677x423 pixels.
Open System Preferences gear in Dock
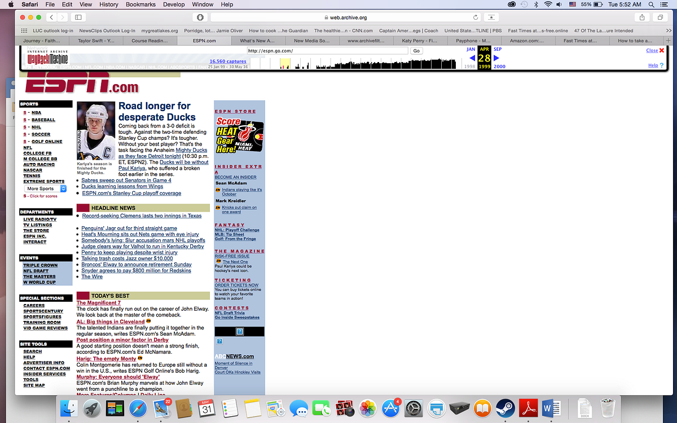point(414,409)
